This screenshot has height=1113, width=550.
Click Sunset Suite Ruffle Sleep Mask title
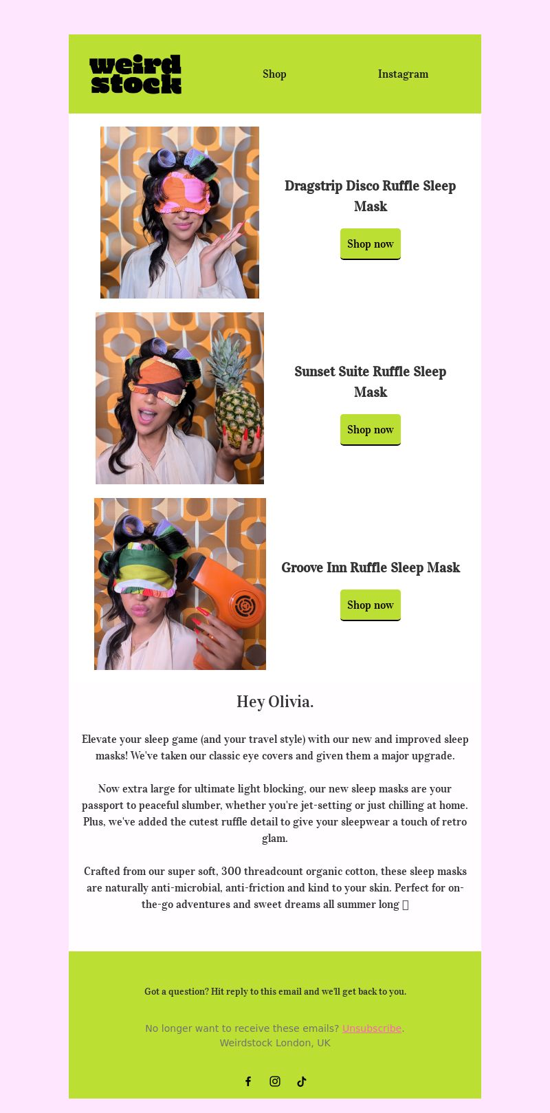pyautogui.click(x=371, y=382)
